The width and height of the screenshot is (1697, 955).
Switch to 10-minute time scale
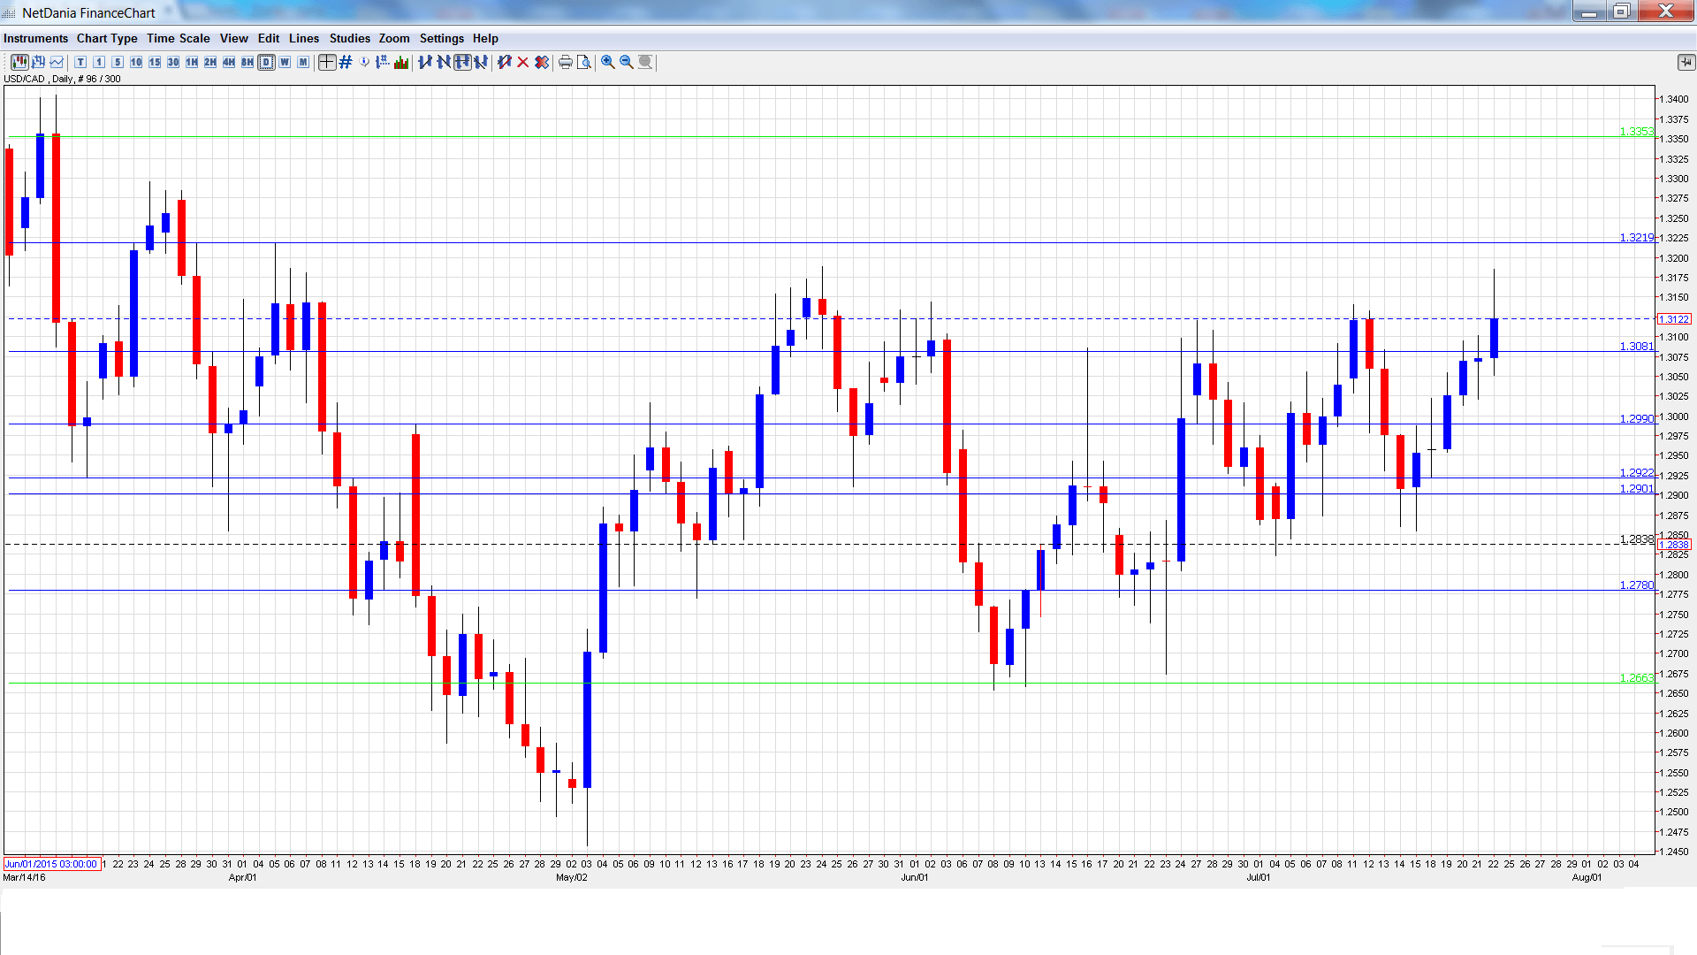pos(136,62)
